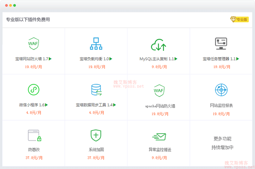Click the 19.8元/月 price under 宝塔任务管理器
The image size is (255, 169).
tap(222, 67)
